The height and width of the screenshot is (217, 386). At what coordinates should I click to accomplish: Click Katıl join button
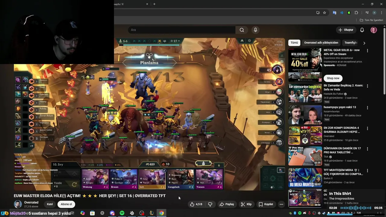click(x=50, y=204)
